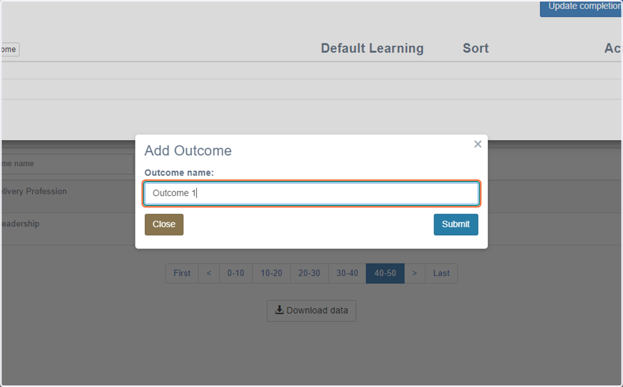Viewport: 623px width, 387px height.
Task: Select the 20-30 page range
Action: tap(309, 273)
